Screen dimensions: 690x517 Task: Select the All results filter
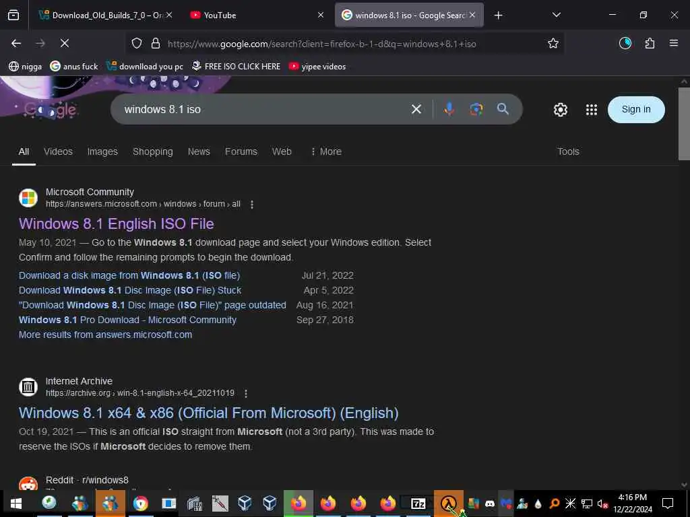click(24, 151)
